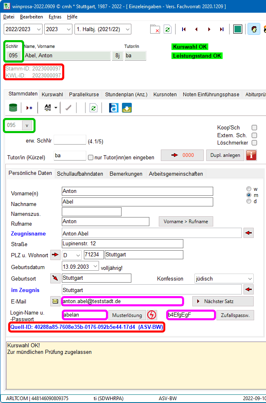The image size is (266, 403).
Task: Click the green database stack icon
Action: [x=13, y=108]
